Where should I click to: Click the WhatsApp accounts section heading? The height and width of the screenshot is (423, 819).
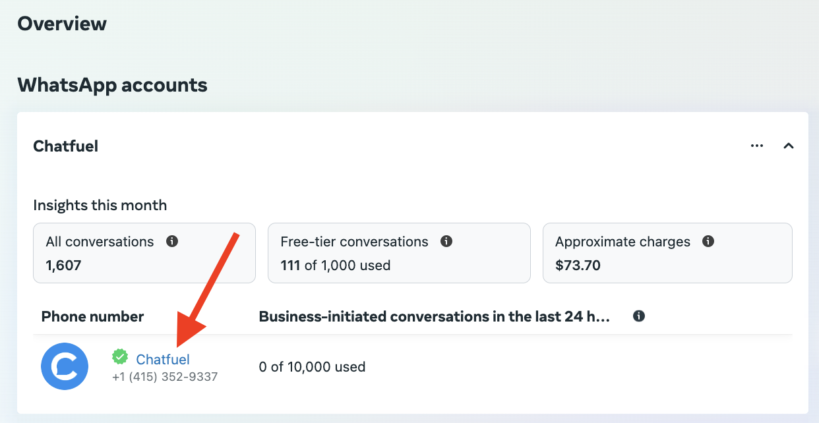click(112, 85)
